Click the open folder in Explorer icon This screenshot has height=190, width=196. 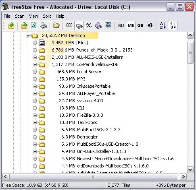(56, 25)
